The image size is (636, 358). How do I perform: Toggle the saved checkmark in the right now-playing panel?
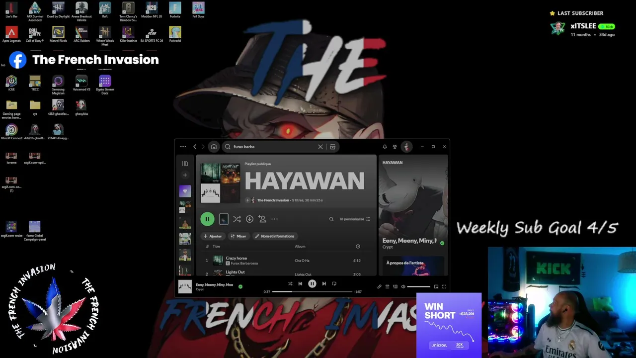coord(442,243)
